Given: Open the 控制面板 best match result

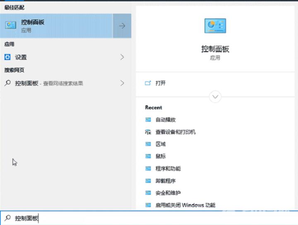Looking at the screenshot, I should tap(56, 26).
